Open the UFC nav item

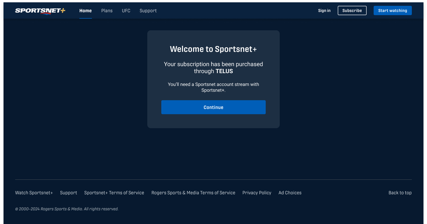pos(126,11)
